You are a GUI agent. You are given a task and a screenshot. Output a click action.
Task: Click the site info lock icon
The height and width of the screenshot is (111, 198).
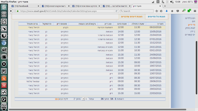tap(18, 11)
